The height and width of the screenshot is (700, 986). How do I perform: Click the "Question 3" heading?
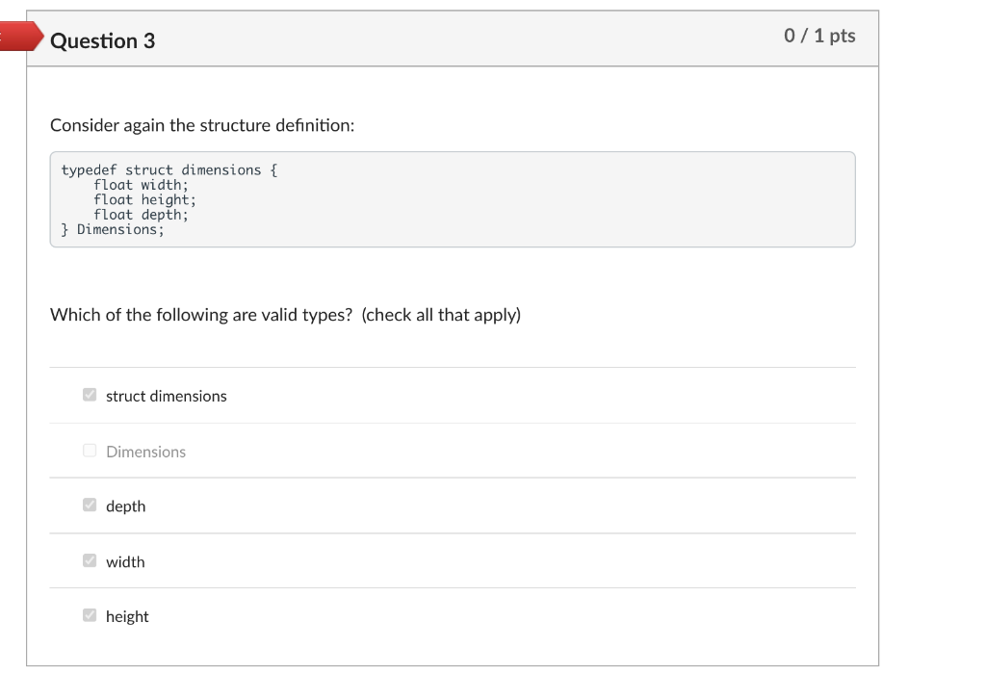click(102, 40)
